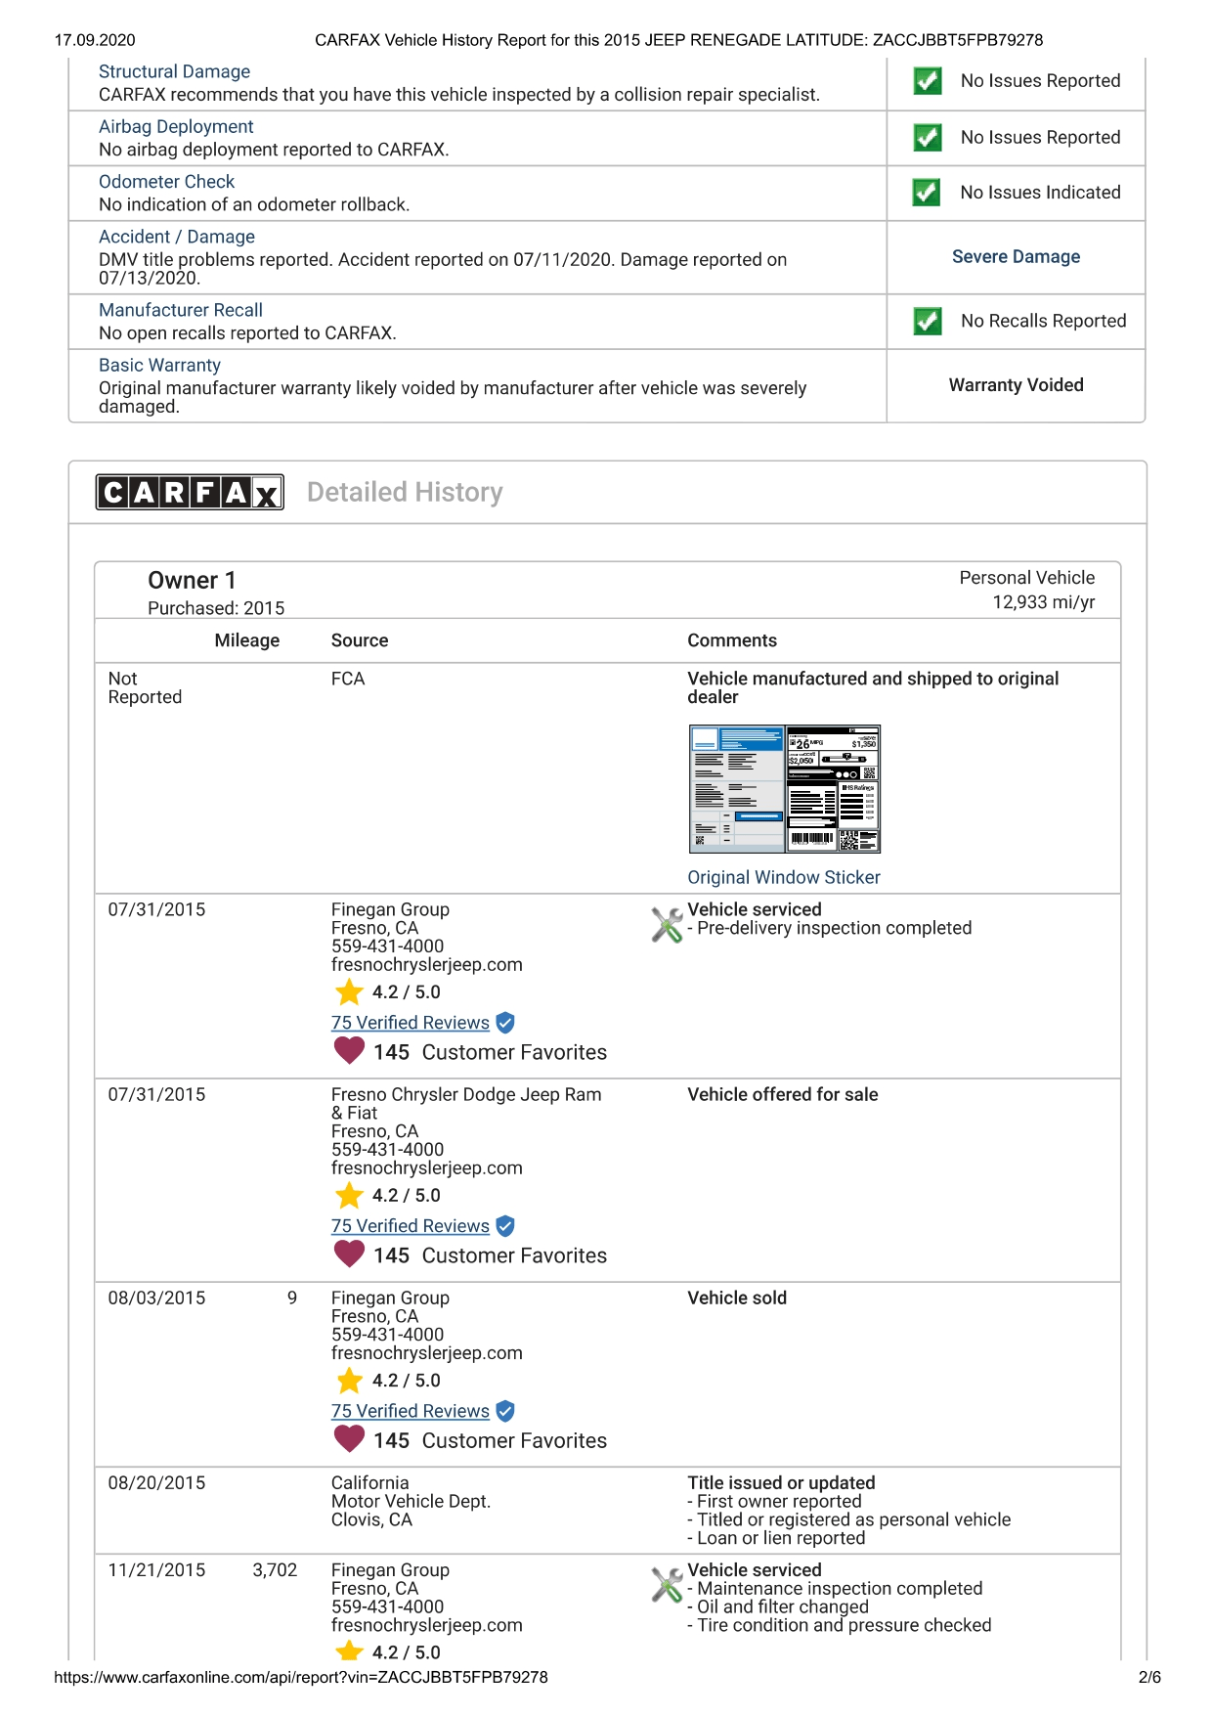This screenshot has width=1213, height=1716.
Task: Click the Severe Damage link
Action: tap(1017, 256)
